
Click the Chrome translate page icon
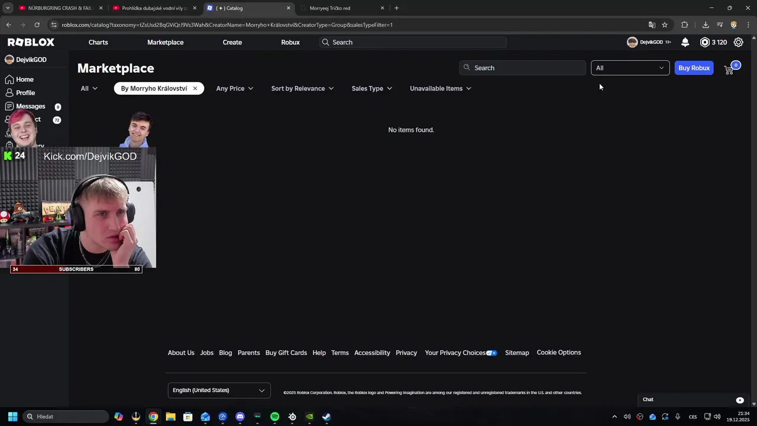[x=652, y=25]
